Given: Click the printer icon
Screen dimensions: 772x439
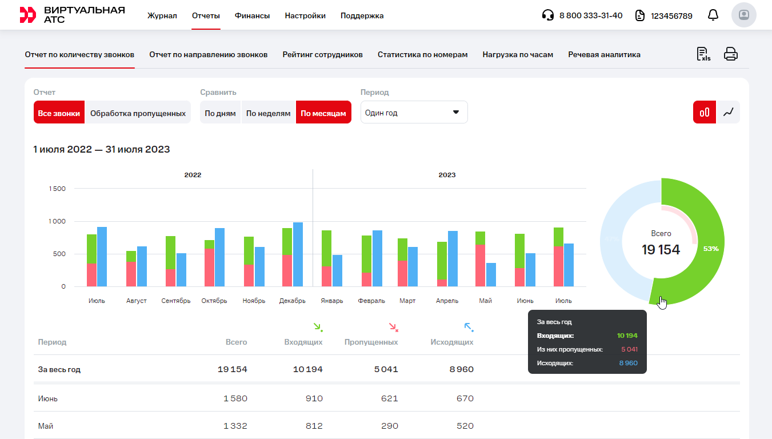Looking at the screenshot, I should point(731,54).
